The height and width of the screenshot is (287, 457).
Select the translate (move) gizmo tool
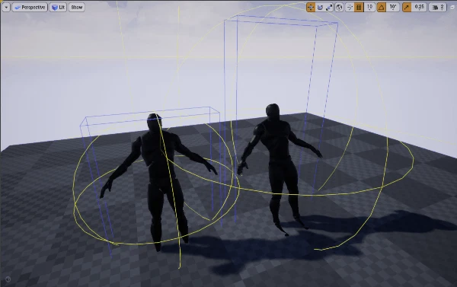click(x=311, y=8)
